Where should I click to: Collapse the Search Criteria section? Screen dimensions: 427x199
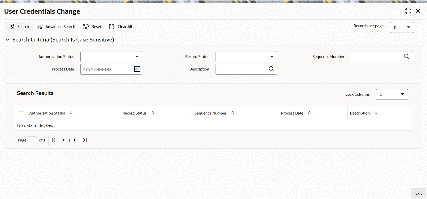(x=8, y=40)
